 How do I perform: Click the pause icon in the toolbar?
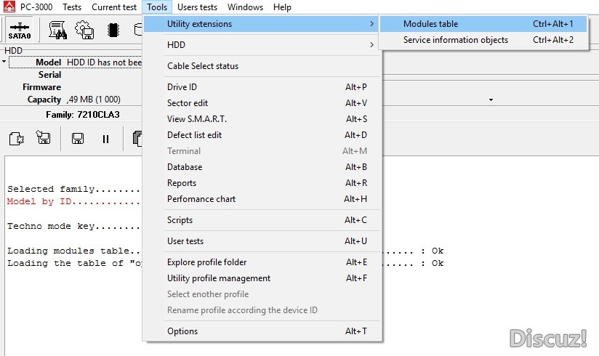(x=105, y=139)
